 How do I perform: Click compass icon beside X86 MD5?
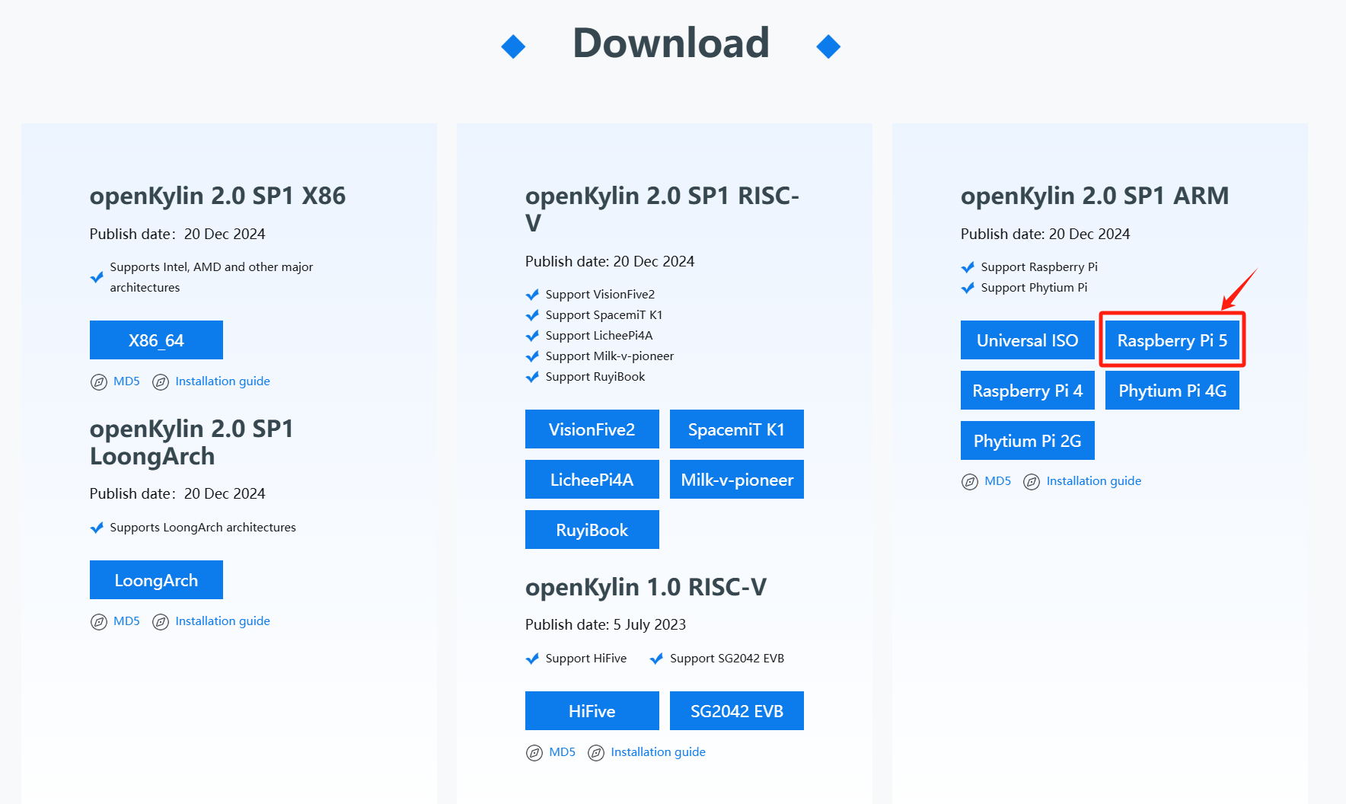99,382
